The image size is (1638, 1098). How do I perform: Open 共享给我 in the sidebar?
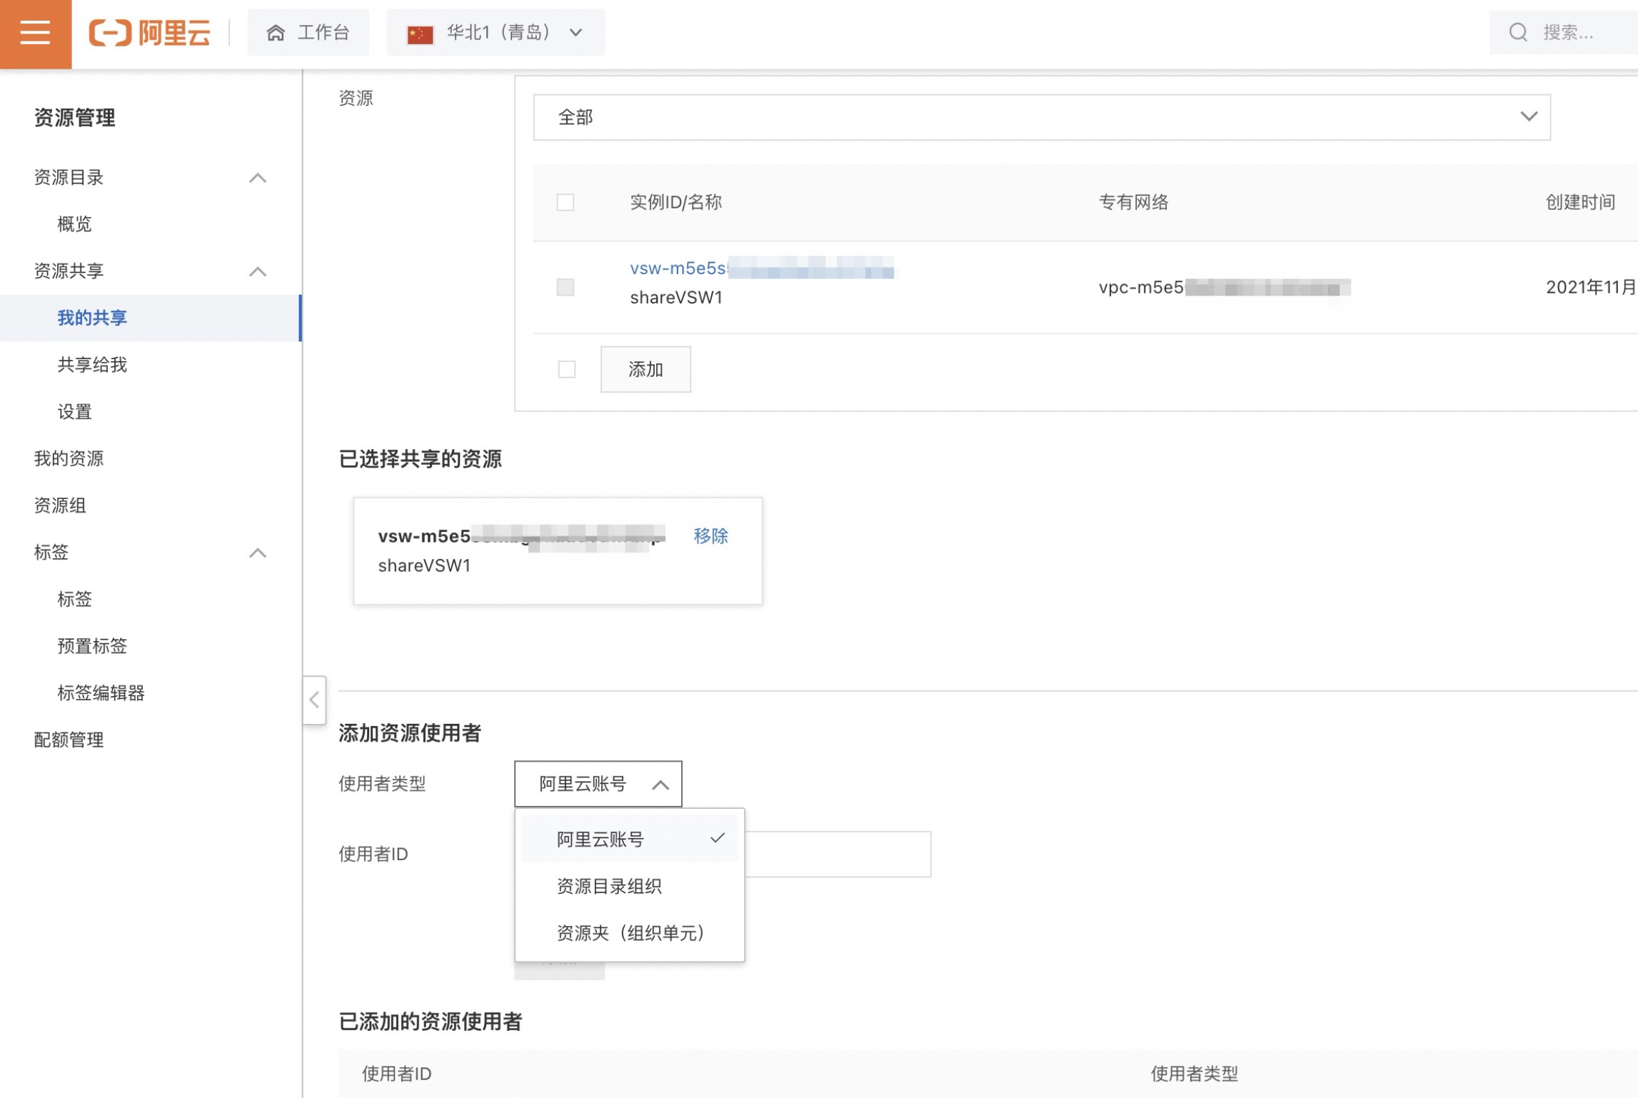pos(92,365)
